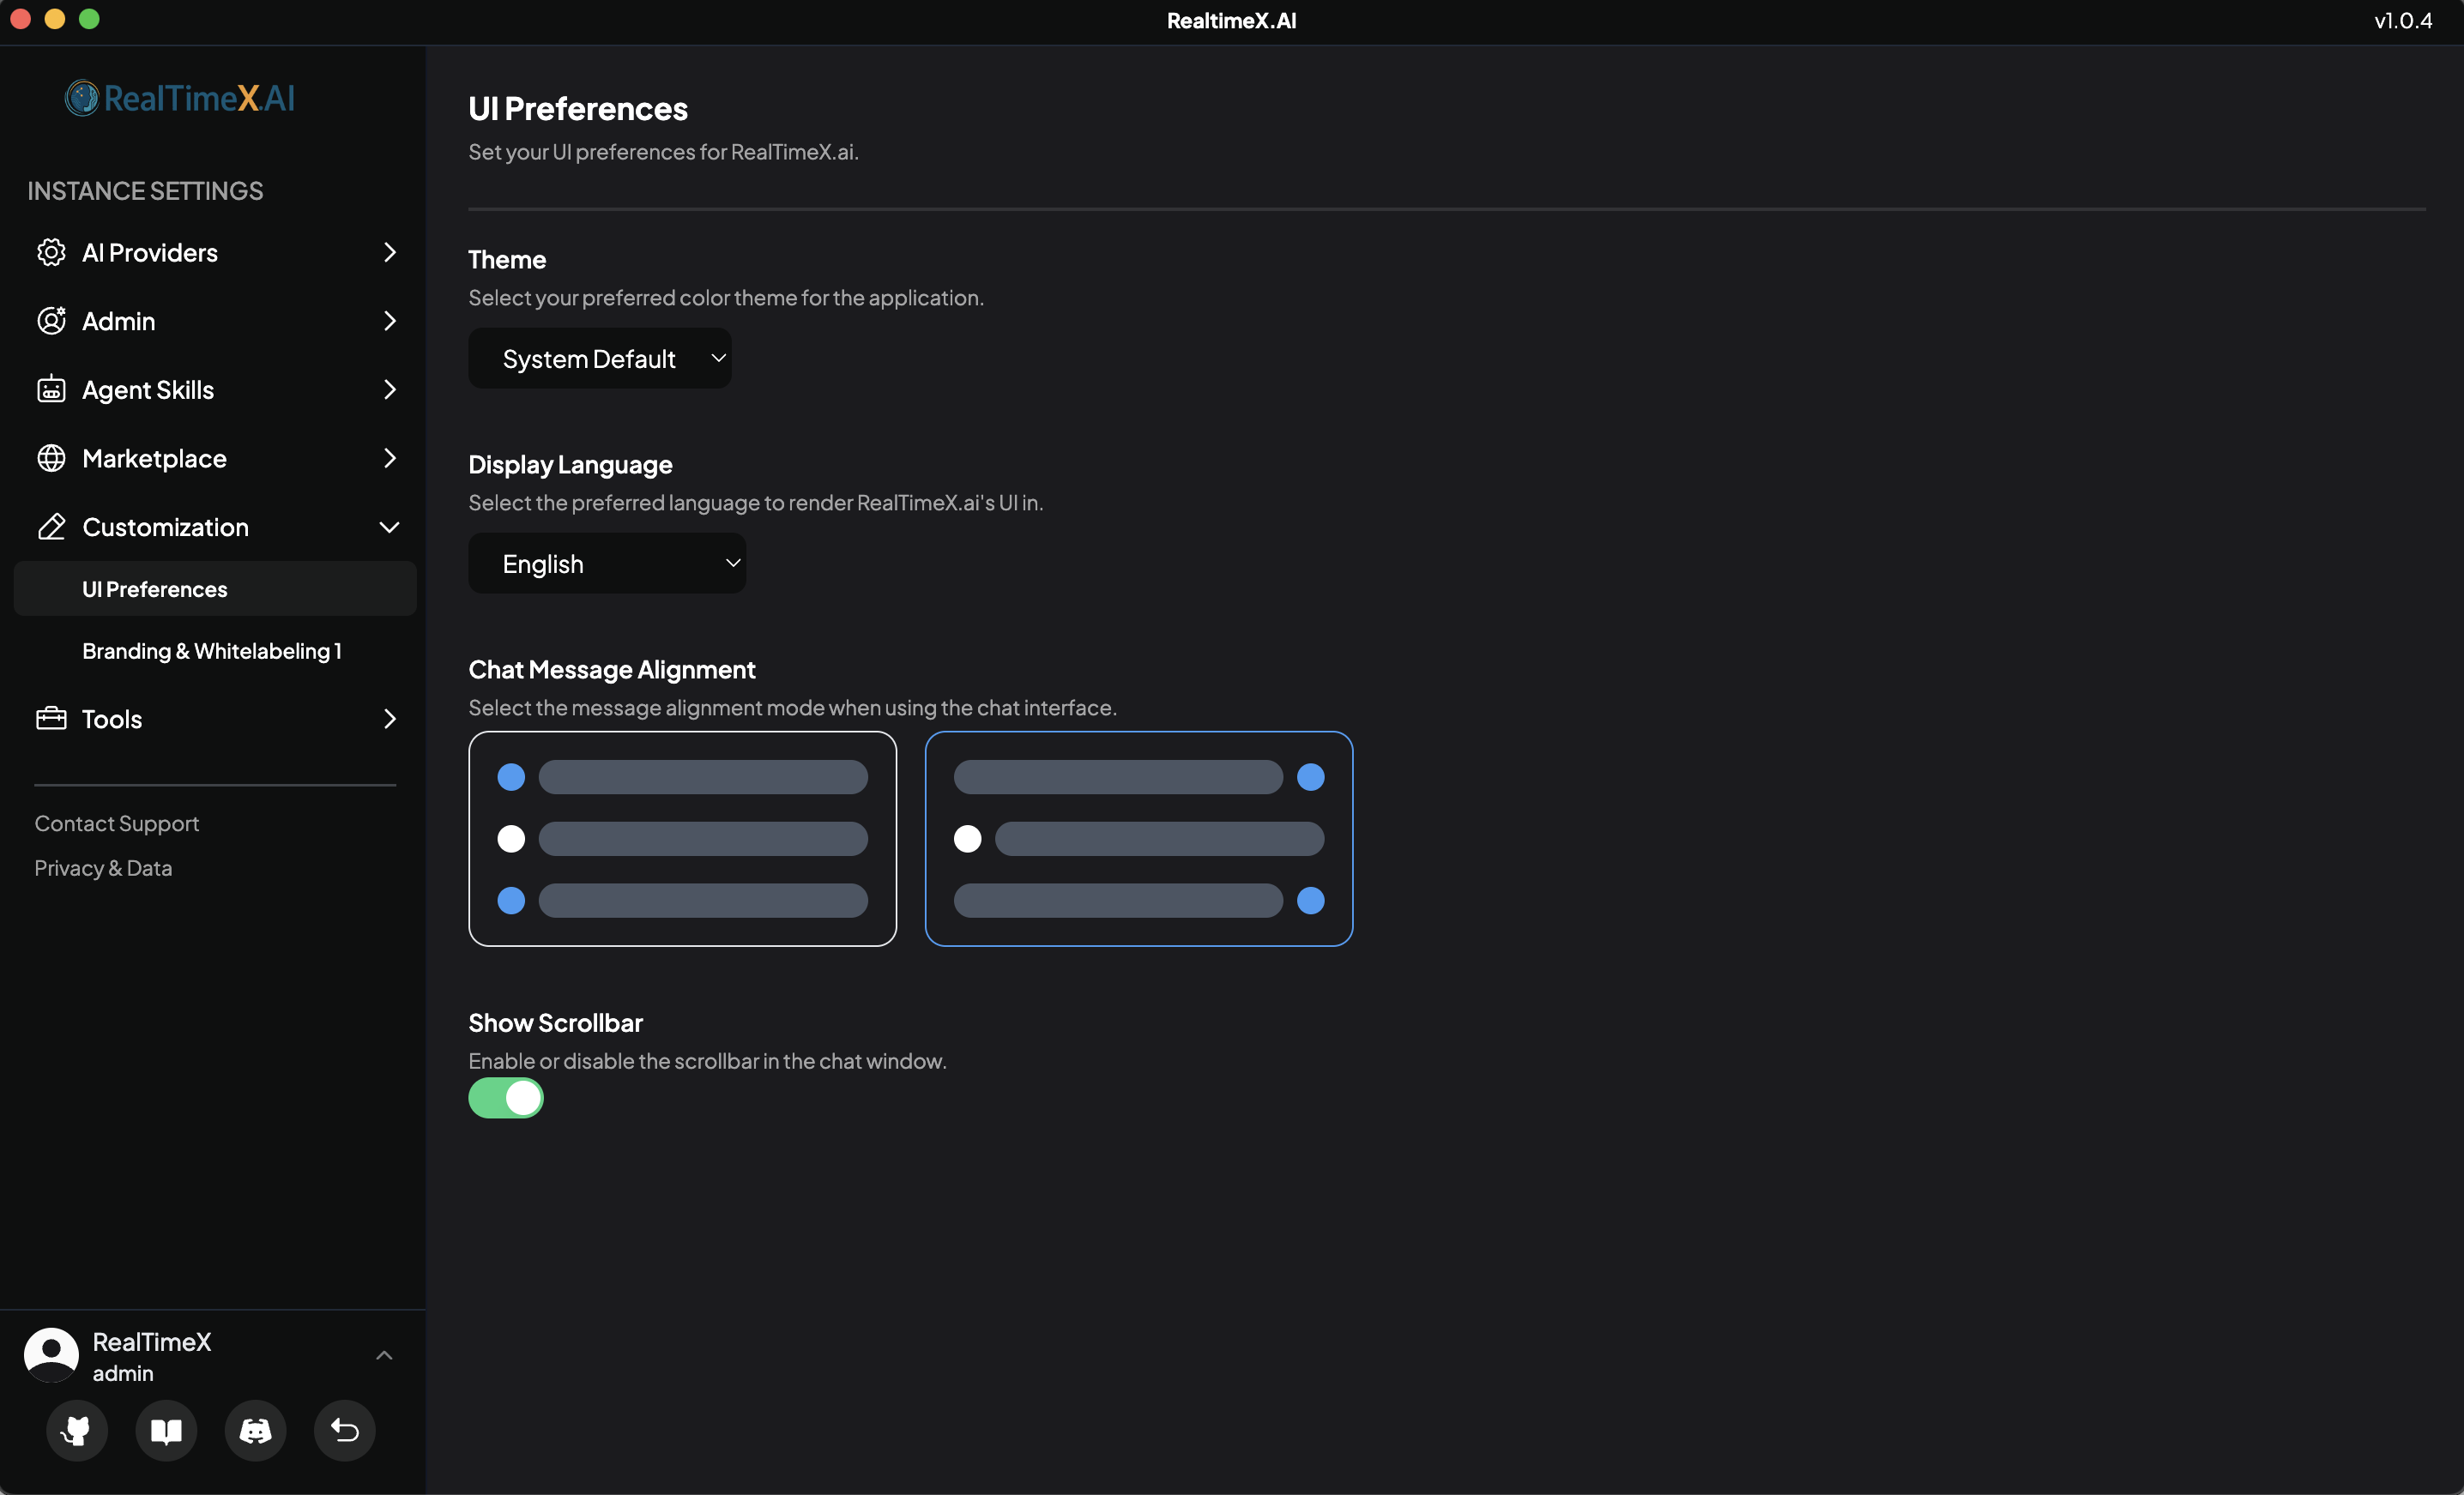Image resolution: width=2464 pixels, height=1495 pixels.
Task: Disable the Show Scrollbar toggle
Action: click(x=505, y=1097)
